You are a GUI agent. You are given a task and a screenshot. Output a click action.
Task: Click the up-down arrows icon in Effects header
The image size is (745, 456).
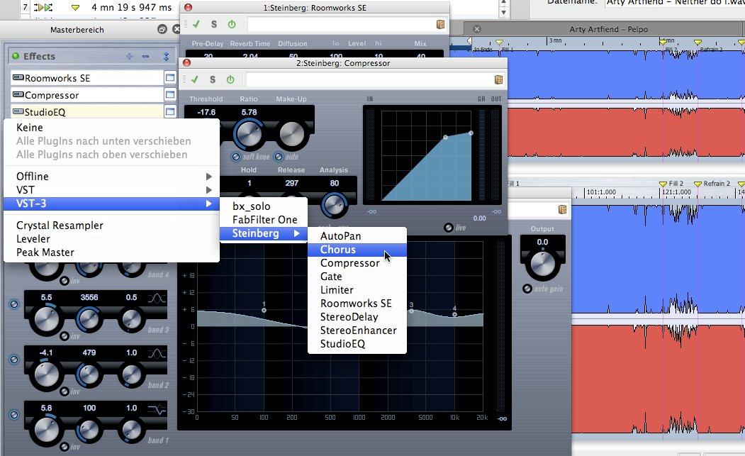pos(167,57)
